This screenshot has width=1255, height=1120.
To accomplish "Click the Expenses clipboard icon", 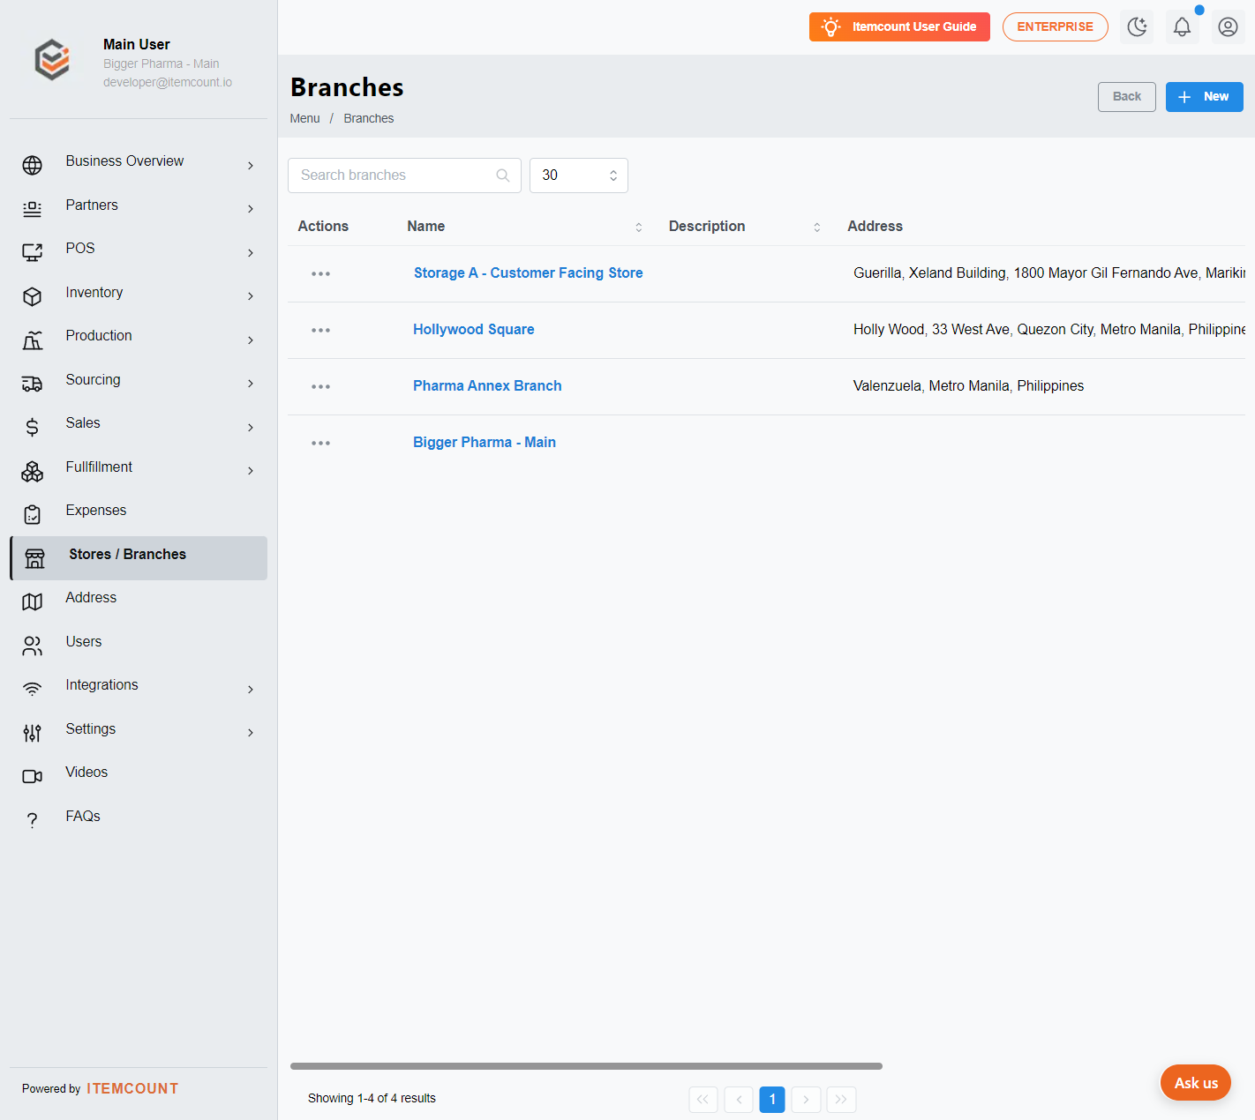I will click(x=33, y=514).
